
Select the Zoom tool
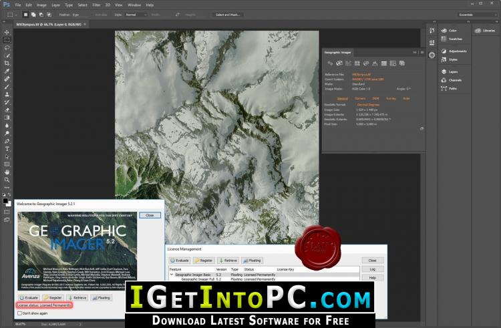[x=7, y=180]
